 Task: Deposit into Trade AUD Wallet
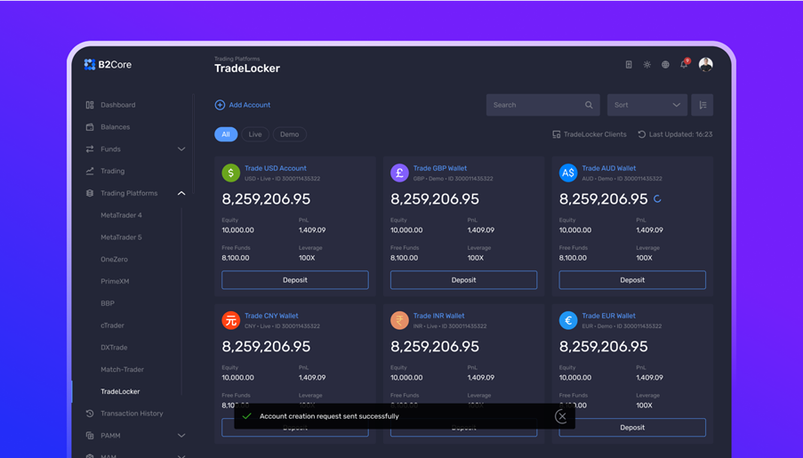pyautogui.click(x=632, y=280)
